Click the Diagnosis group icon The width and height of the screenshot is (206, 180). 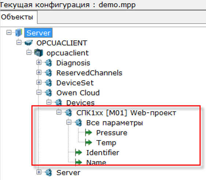(48, 63)
